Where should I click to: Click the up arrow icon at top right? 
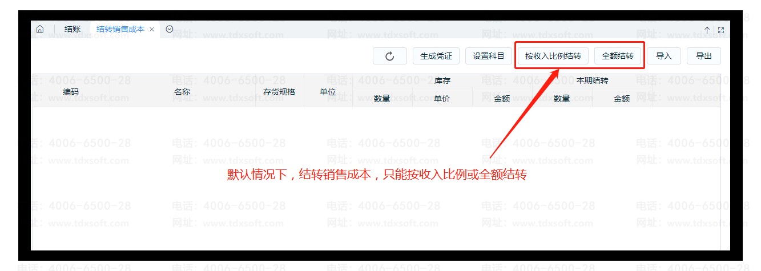tap(707, 30)
